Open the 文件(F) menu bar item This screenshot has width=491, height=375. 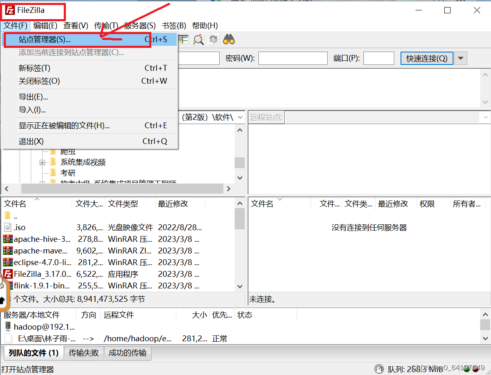15,26
